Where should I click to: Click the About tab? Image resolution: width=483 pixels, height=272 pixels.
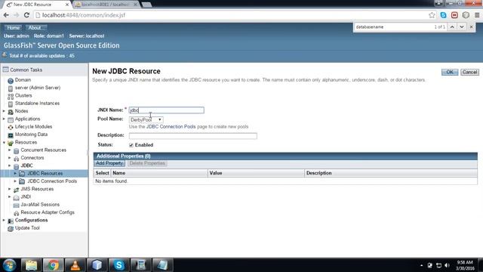[x=35, y=28]
